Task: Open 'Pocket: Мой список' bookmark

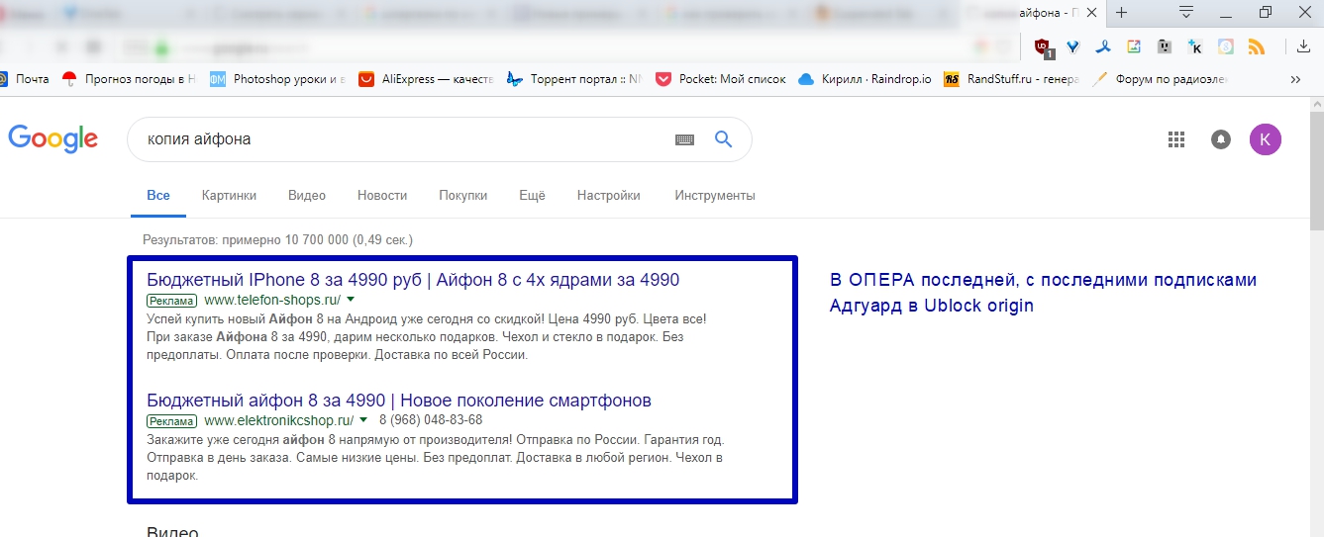Action: pos(721,79)
